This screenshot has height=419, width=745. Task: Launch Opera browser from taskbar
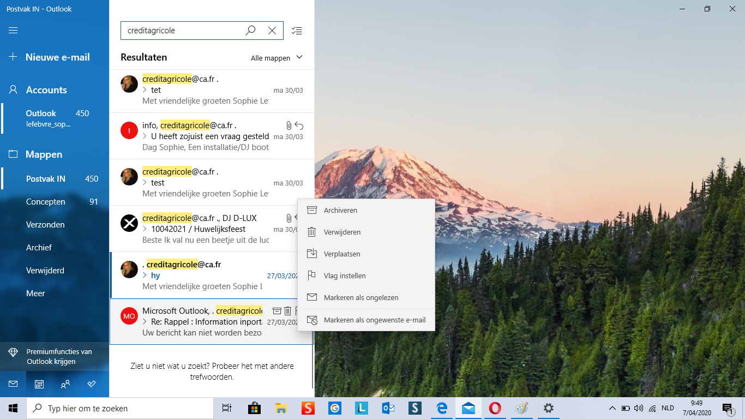coord(495,408)
